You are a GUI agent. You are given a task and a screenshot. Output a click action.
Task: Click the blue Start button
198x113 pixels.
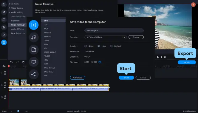[126, 78]
